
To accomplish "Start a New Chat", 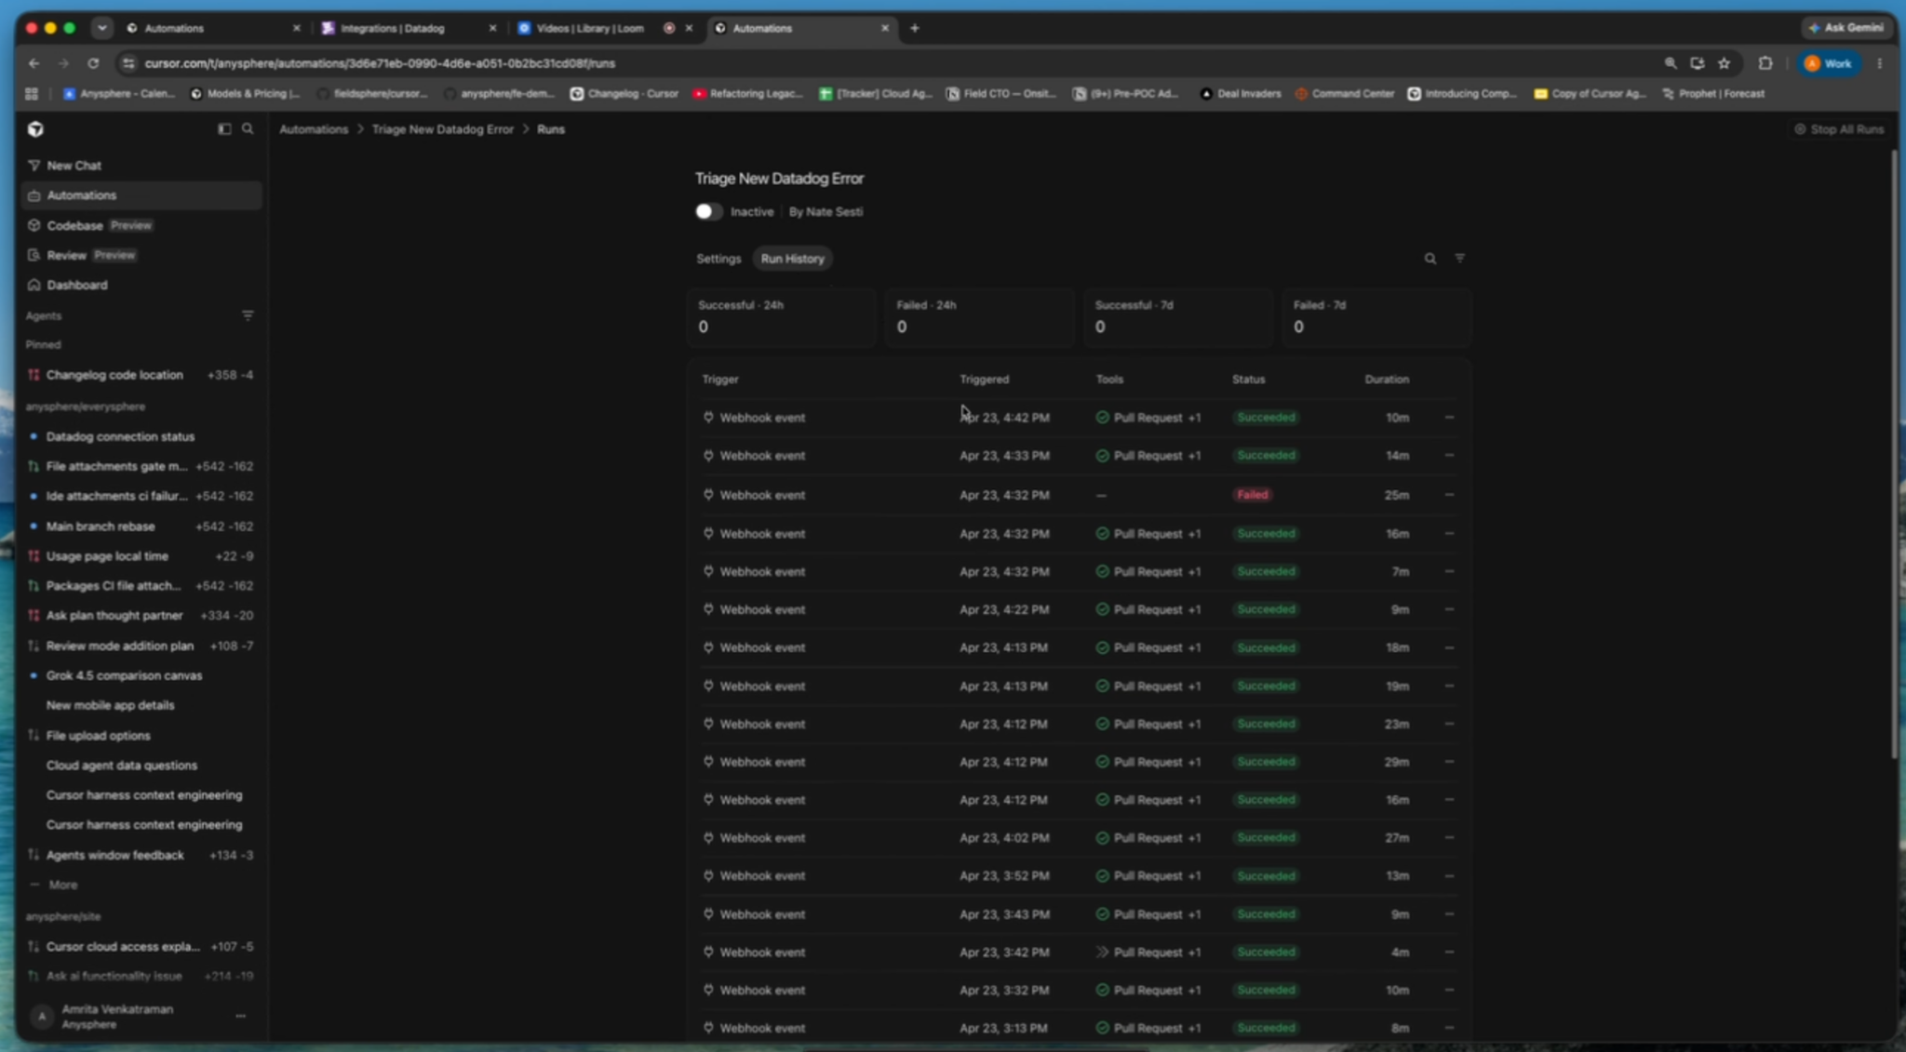I will 141,166.
